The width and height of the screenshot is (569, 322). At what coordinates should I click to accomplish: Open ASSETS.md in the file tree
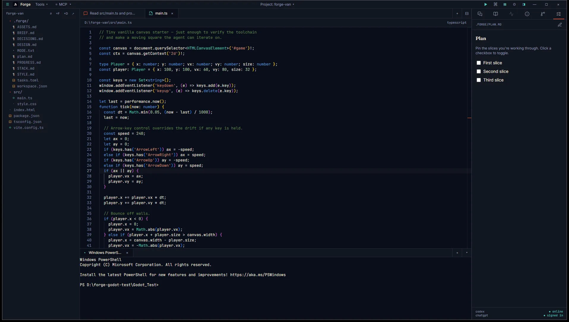(x=27, y=27)
